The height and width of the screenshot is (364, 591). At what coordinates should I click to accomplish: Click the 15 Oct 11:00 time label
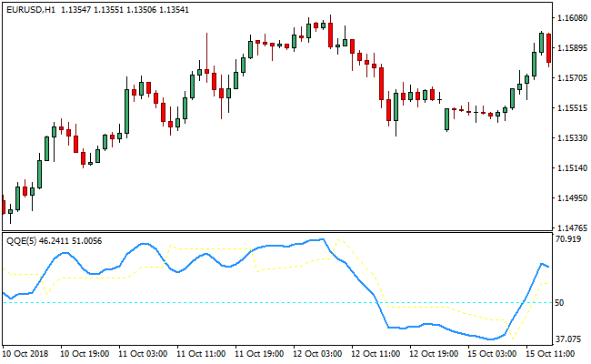click(550, 354)
